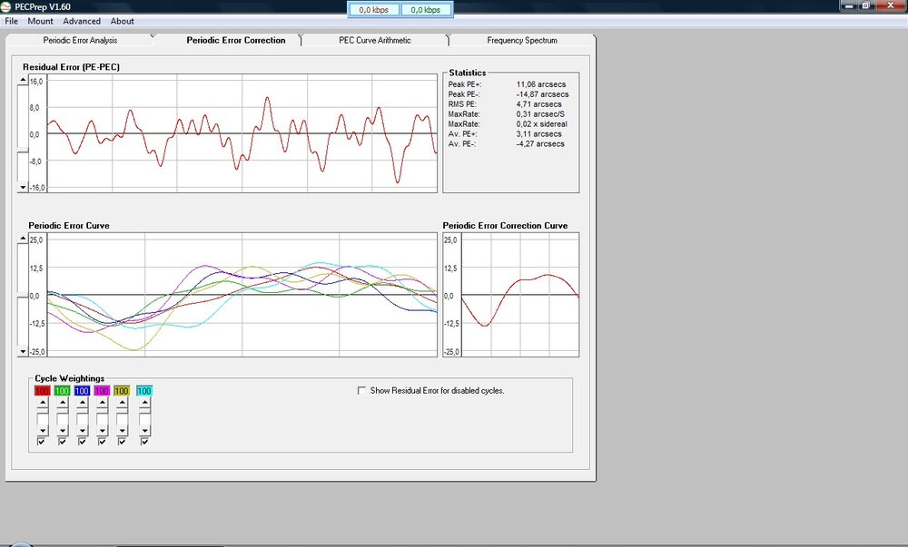Click up arrow of Correction Curve scale scrollbar
This screenshot has height=547, width=908.
coord(448,239)
